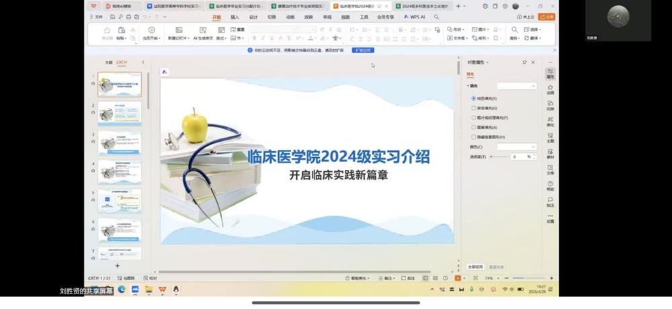Click the search magnifier next to WPS AI
Screen dimensions: 672x309
pos(436,17)
